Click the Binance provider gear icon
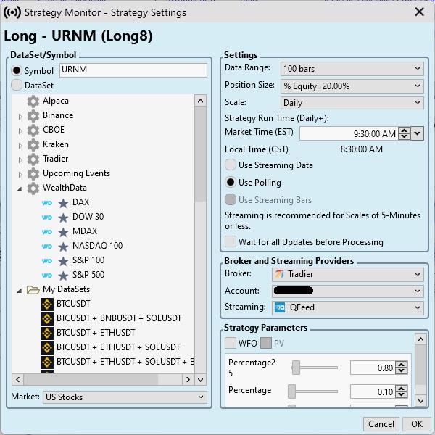435x435 pixels. pos(33,116)
